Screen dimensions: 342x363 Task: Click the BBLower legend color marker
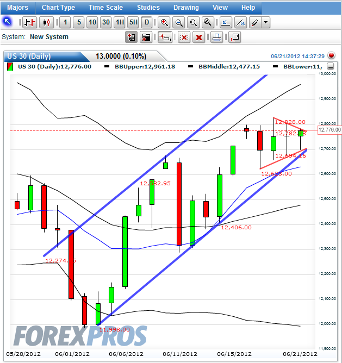(275, 67)
